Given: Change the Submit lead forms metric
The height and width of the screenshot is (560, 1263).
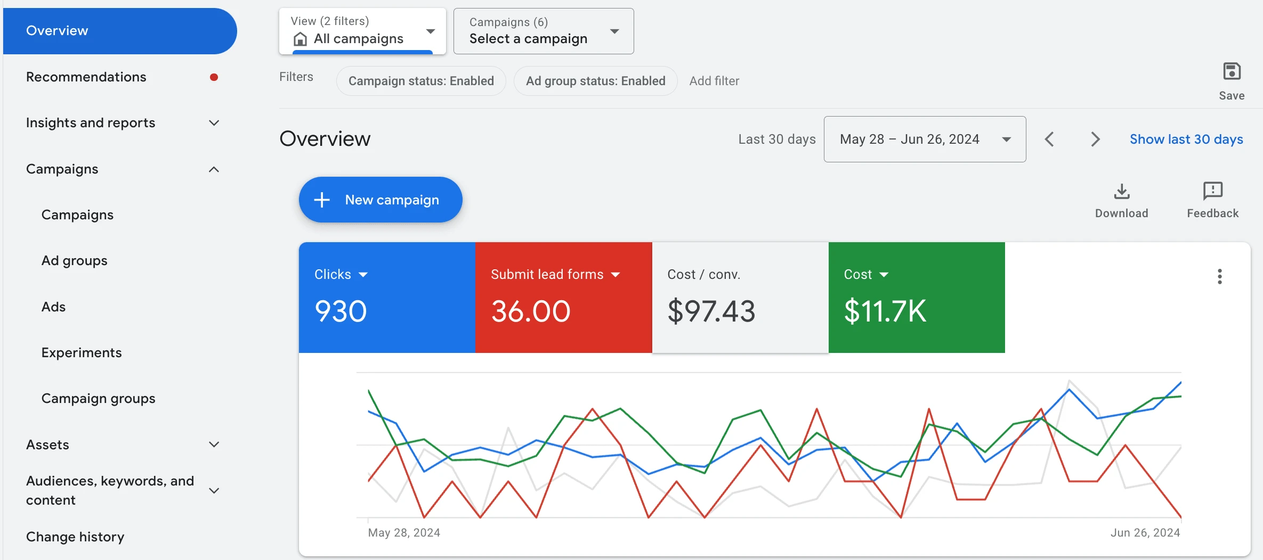Looking at the screenshot, I should 555,275.
